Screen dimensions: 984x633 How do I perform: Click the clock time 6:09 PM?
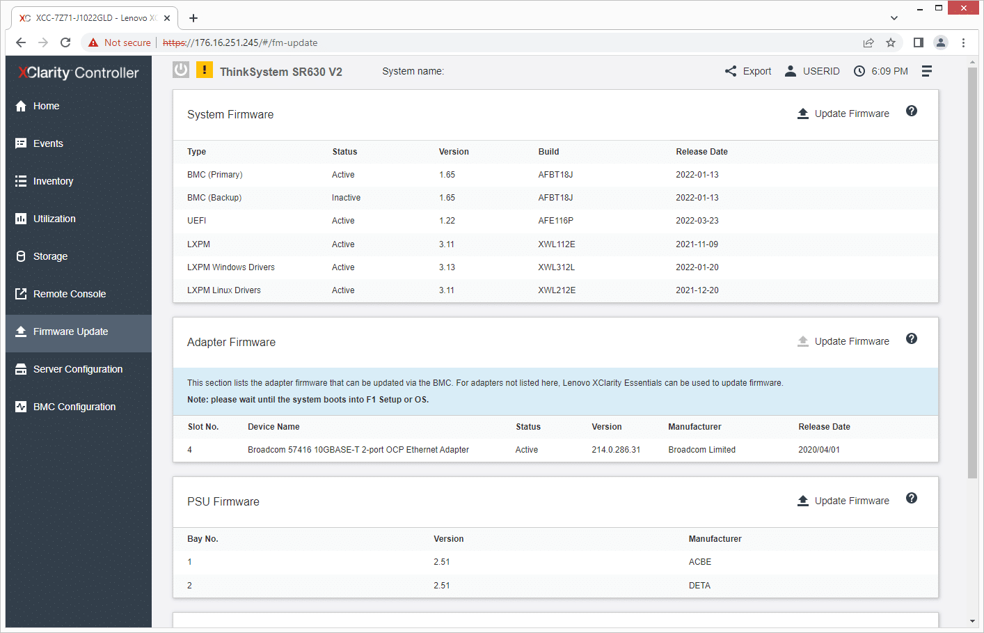coord(881,71)
